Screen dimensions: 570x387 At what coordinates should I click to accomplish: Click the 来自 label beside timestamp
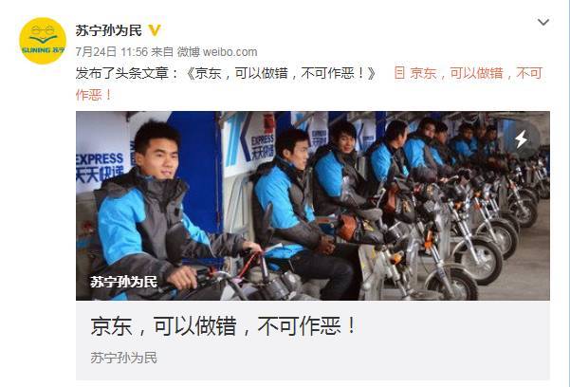tap(162, 52)
